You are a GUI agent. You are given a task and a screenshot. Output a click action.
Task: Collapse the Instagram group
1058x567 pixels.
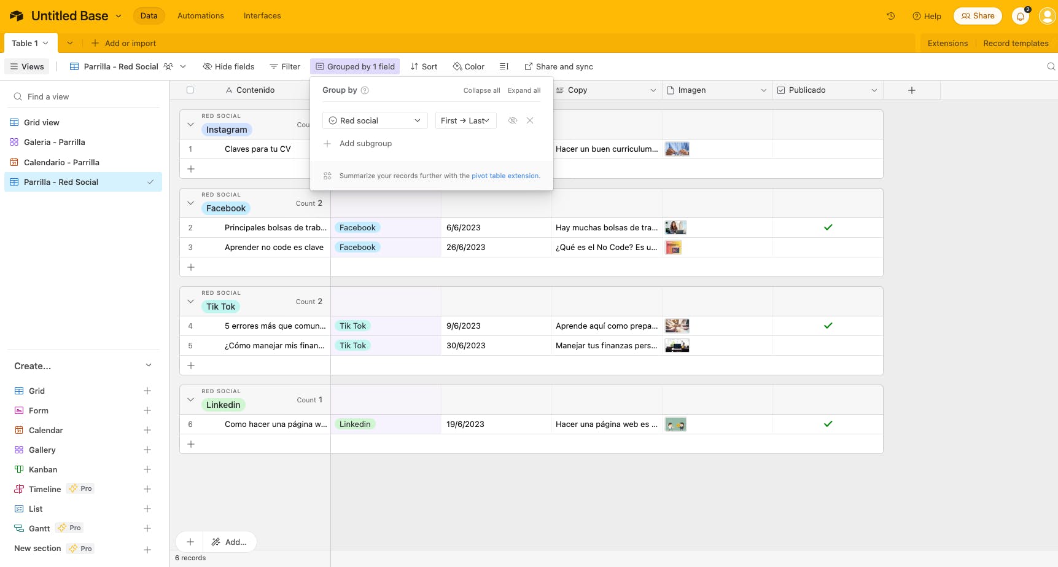coord(190,125)
